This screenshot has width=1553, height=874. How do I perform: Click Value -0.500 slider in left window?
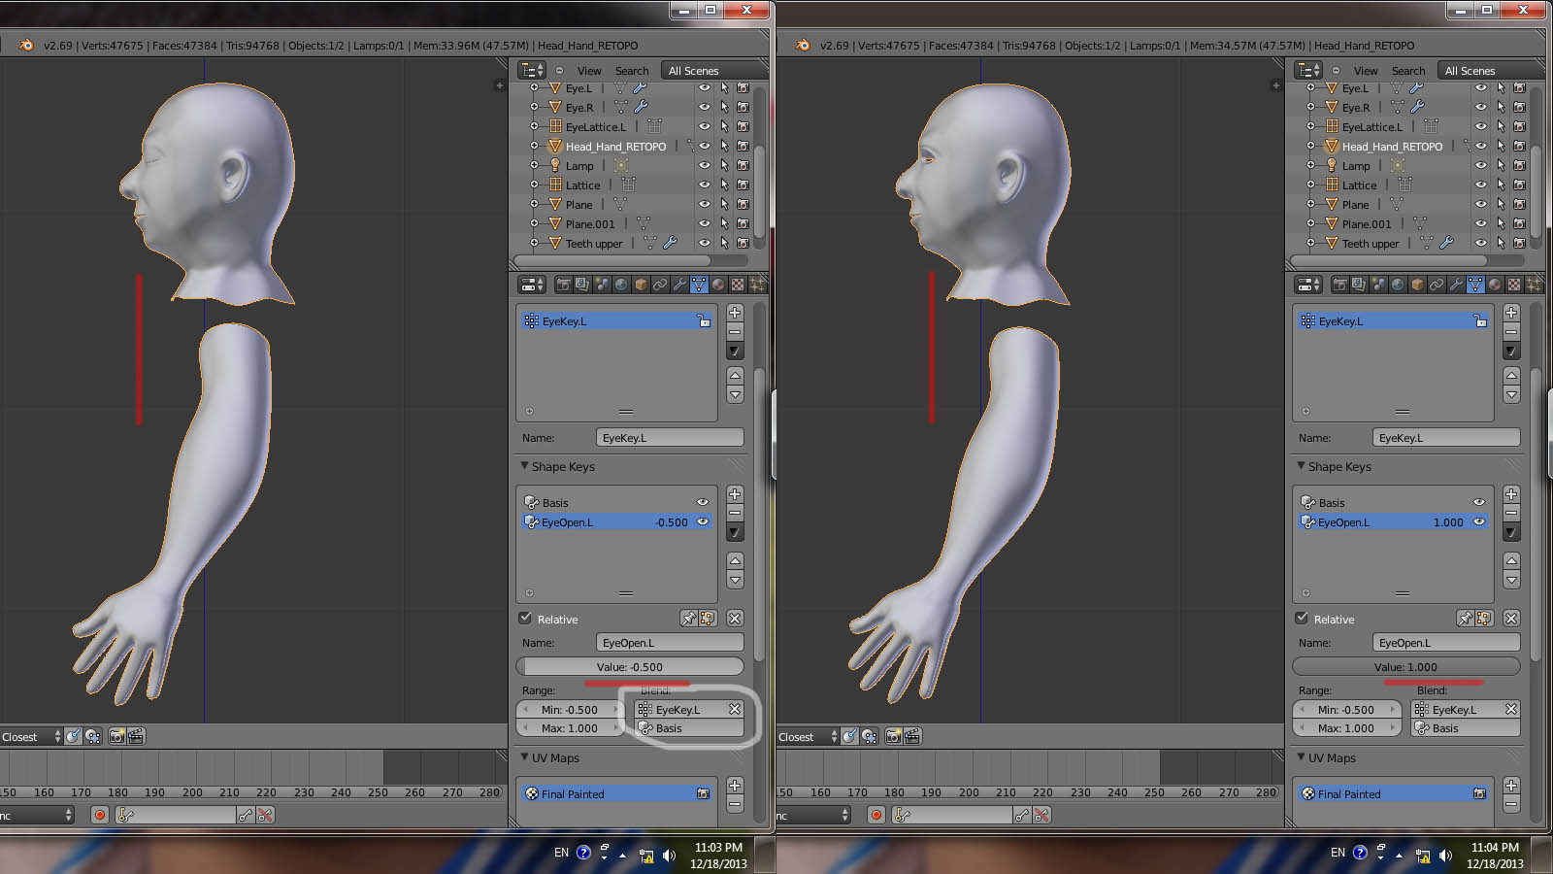tap(630, 666)
